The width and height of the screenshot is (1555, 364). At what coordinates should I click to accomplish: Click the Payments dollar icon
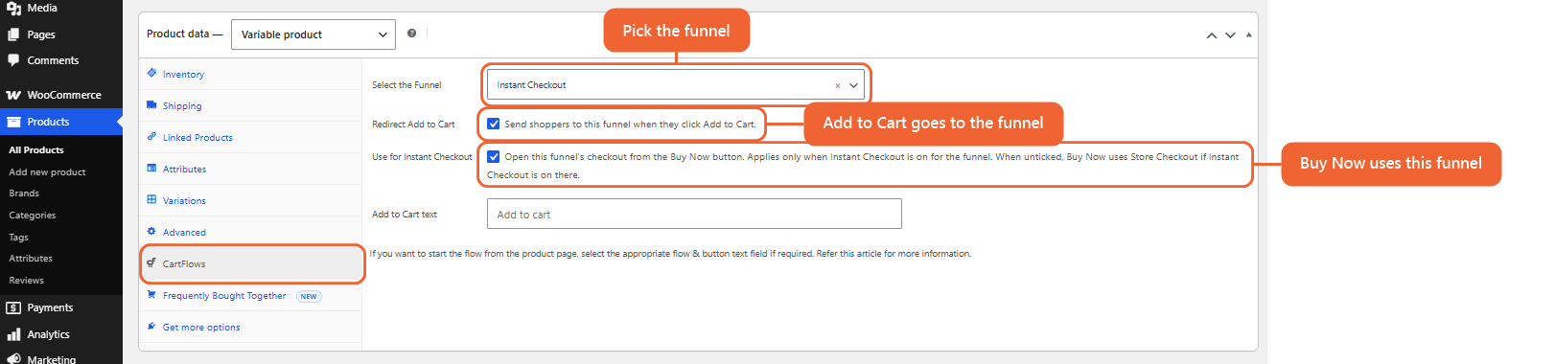(x=13, y=307)
